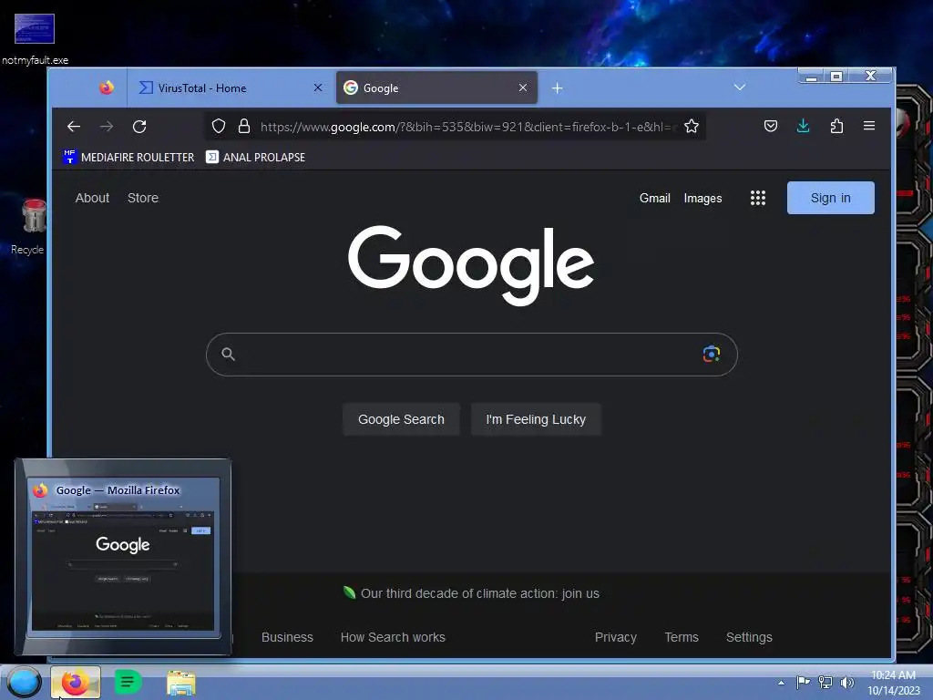Show the Downloads panel arrow icon
The height and width of the screenshot is (700, 933).
tap(804, 126)
